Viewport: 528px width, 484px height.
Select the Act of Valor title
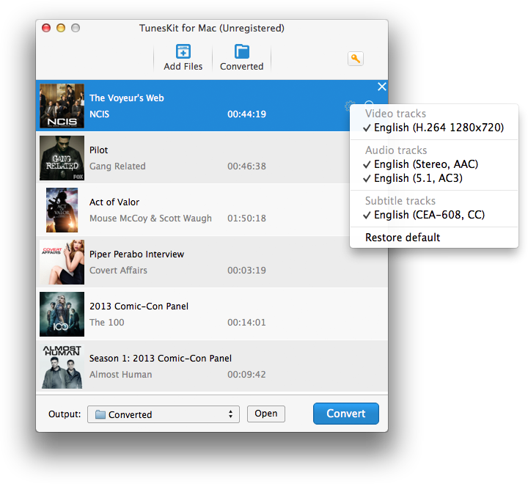coord(114,202)
